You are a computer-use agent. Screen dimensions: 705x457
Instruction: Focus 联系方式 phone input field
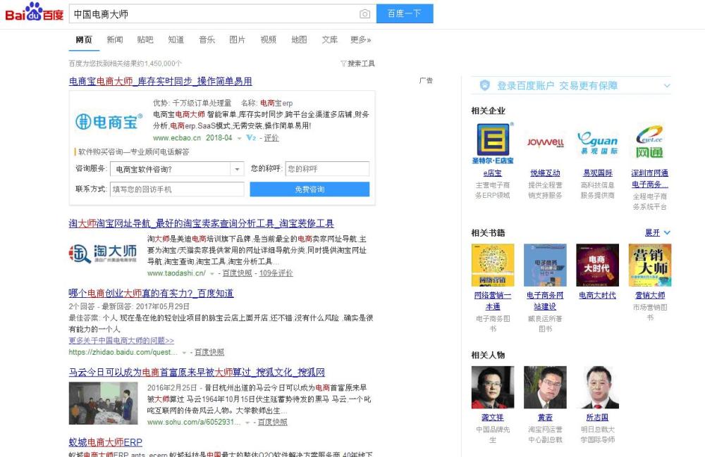point(177,189)
